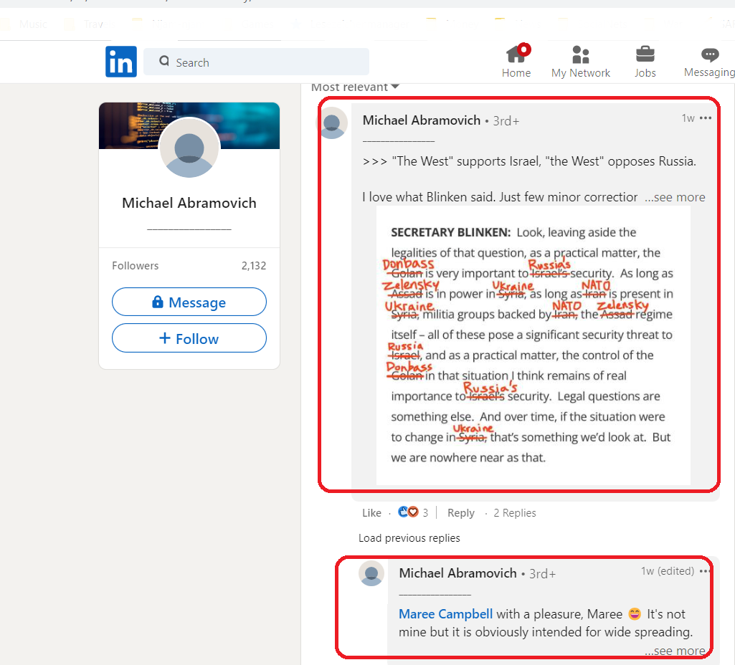This screenshot has width=735, height=665.
Task: Open Michael Abramovich name on profile card
Action: click(x=189, y=203)
